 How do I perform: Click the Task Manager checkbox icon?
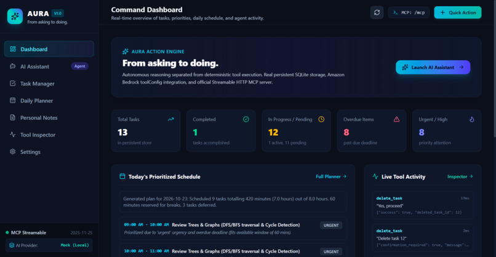tap(13, 83)
